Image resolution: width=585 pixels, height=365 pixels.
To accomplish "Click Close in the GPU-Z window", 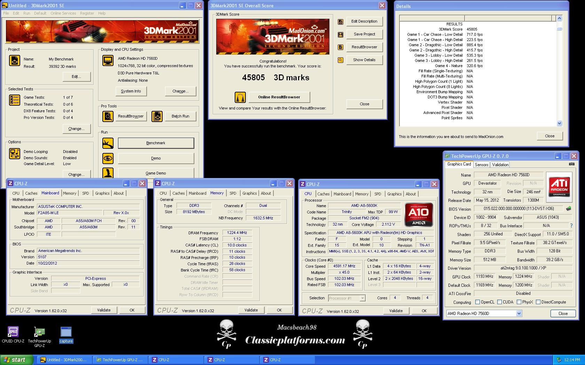I will click(563, 313).
